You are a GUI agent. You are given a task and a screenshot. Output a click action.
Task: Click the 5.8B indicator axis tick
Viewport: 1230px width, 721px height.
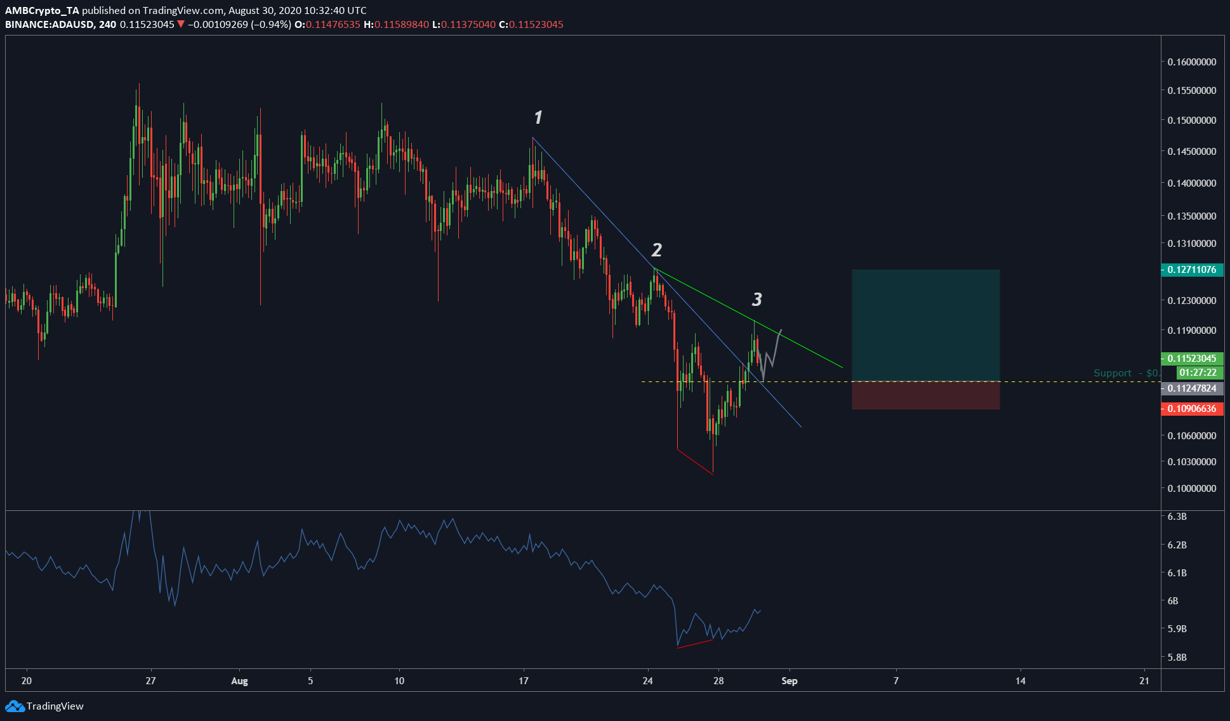1177,658
